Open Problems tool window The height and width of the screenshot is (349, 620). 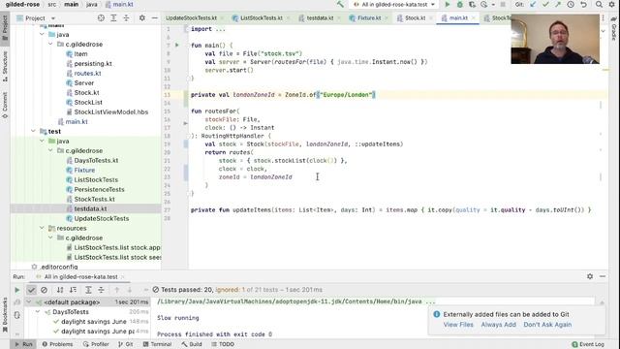tap(57, 344)
